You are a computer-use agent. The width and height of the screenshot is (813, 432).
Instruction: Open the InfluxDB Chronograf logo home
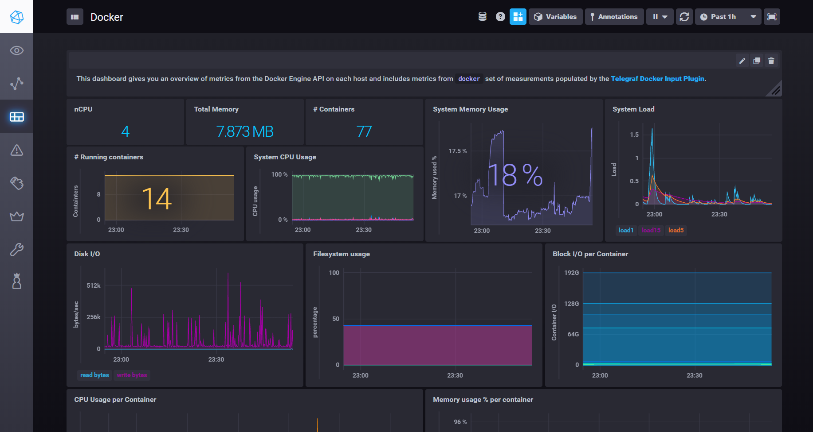(16, 17)
